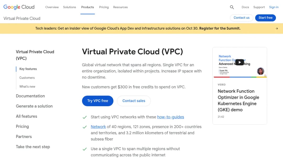The image size is (283, 159).
Task: Open the how-to-guides link
Action: (171, 117)
